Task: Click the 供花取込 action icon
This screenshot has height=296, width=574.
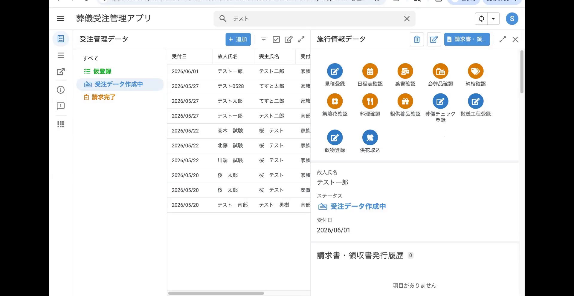Action: click(370, 138)
